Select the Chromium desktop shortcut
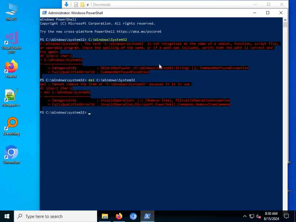The height and width of the screenshot is (222, 296). (11, 155)
